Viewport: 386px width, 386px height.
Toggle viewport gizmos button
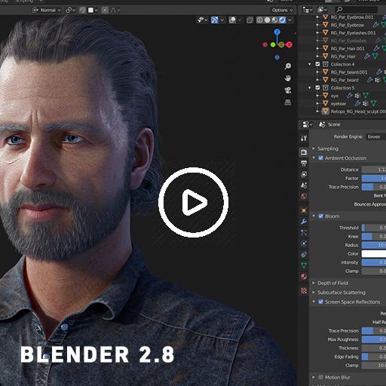point(214,20)
